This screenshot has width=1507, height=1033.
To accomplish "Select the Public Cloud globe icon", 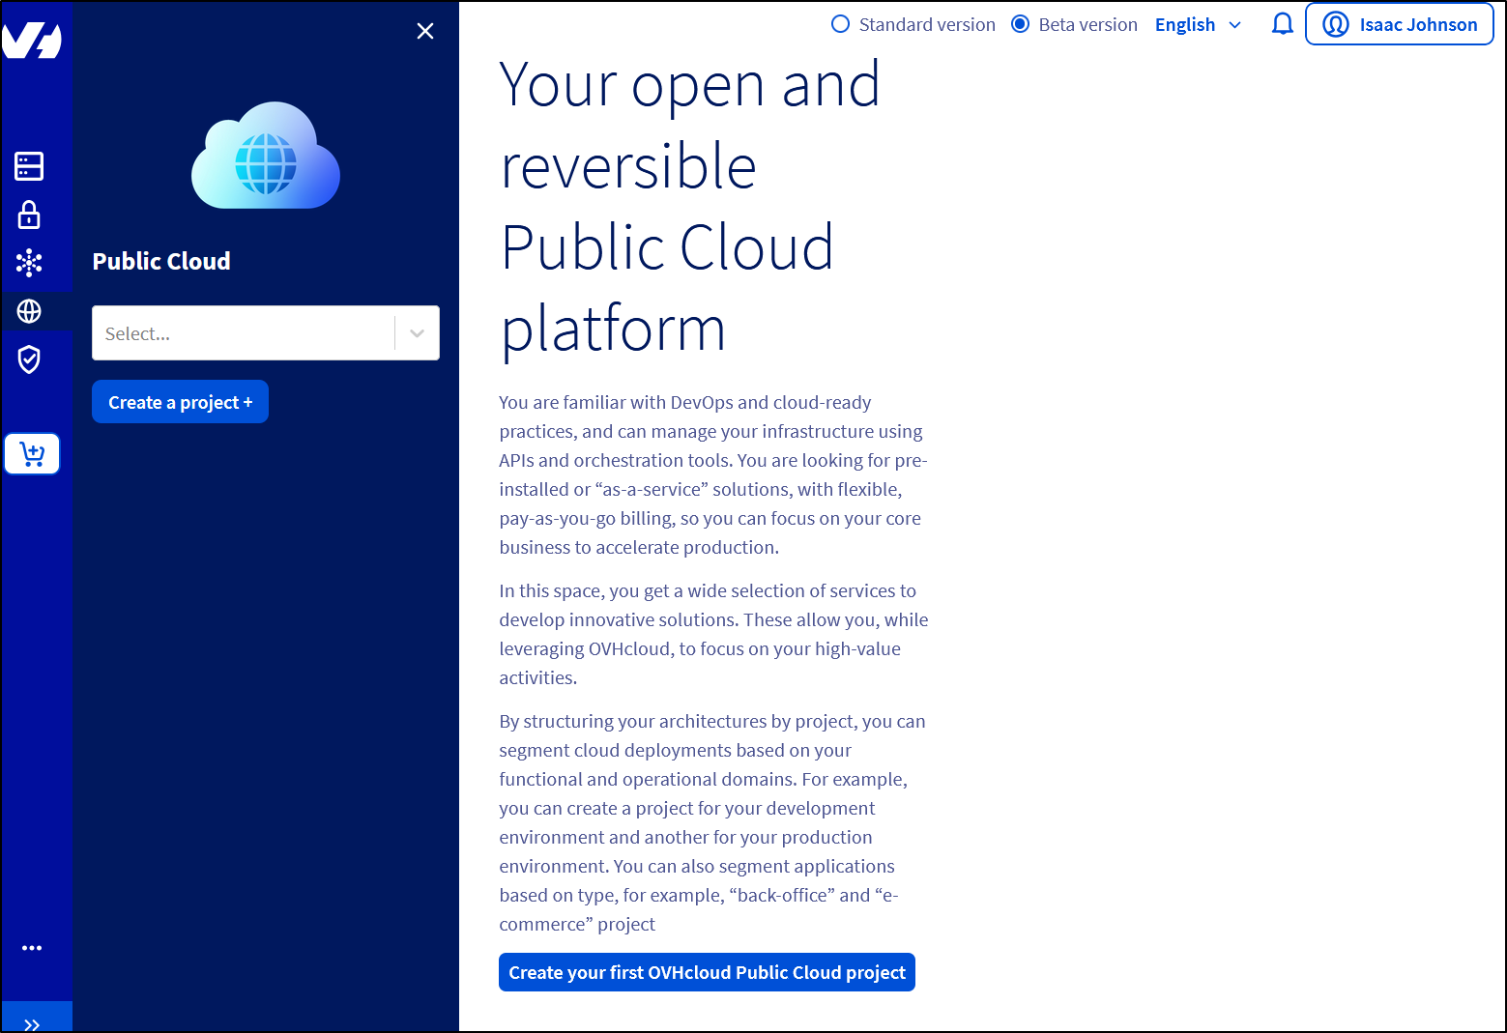I will pos(29,310).
